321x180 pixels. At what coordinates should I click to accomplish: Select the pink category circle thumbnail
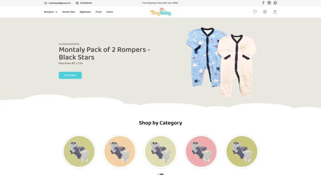[x=201, y=151]
